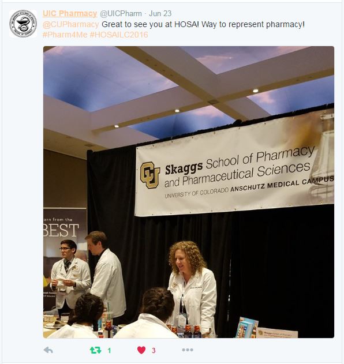Viewport: 344px width, 364px height.
Task: Click the CU logo on the photo banner
Action: (x=150, y=175)
